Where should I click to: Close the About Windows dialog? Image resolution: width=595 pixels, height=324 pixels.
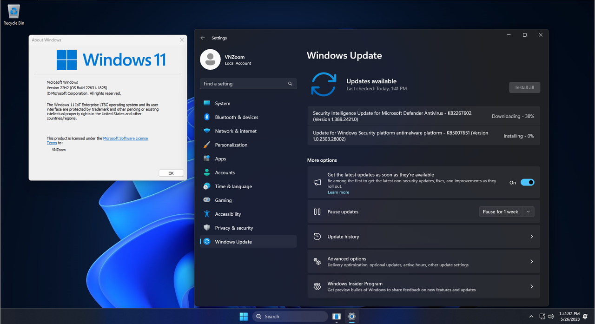(x=182, y=40)
